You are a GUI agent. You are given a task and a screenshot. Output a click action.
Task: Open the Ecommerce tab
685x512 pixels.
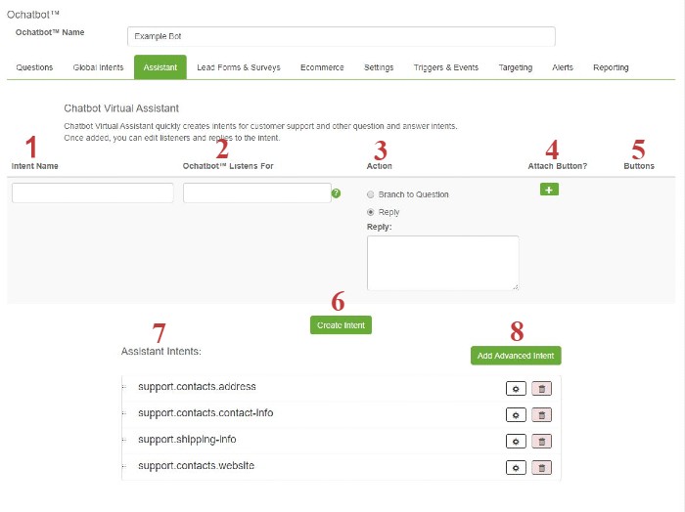pos(322,67)
